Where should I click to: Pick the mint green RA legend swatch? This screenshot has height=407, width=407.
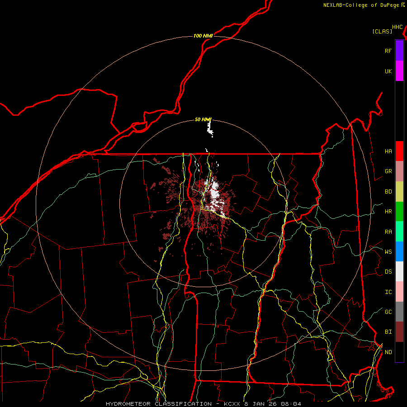pos(399,232)
